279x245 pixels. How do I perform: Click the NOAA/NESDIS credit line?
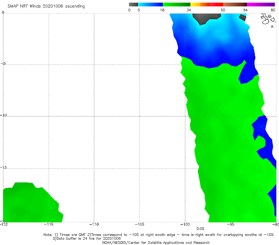tap(156, 242)
